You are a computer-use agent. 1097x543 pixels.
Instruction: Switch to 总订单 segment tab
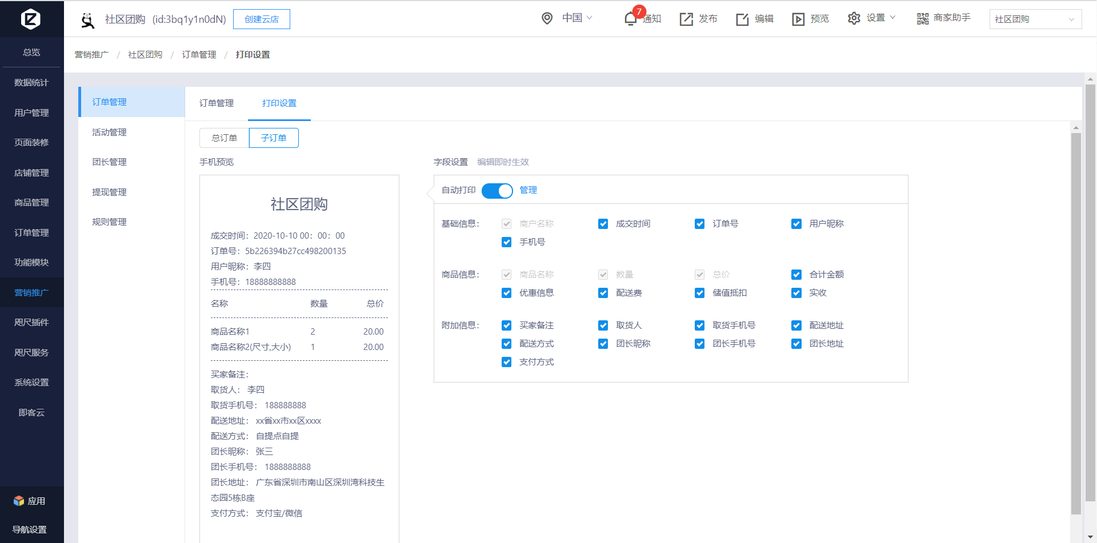(x=225, y=138)
